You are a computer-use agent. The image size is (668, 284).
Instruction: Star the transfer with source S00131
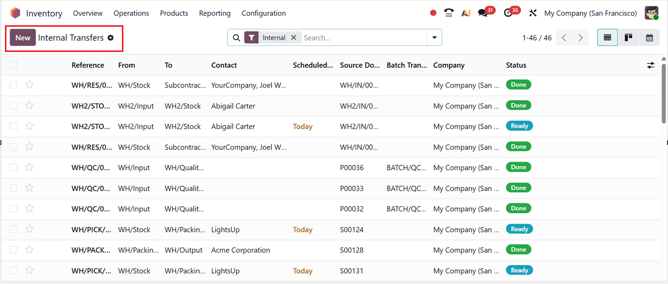pos(29,270)
